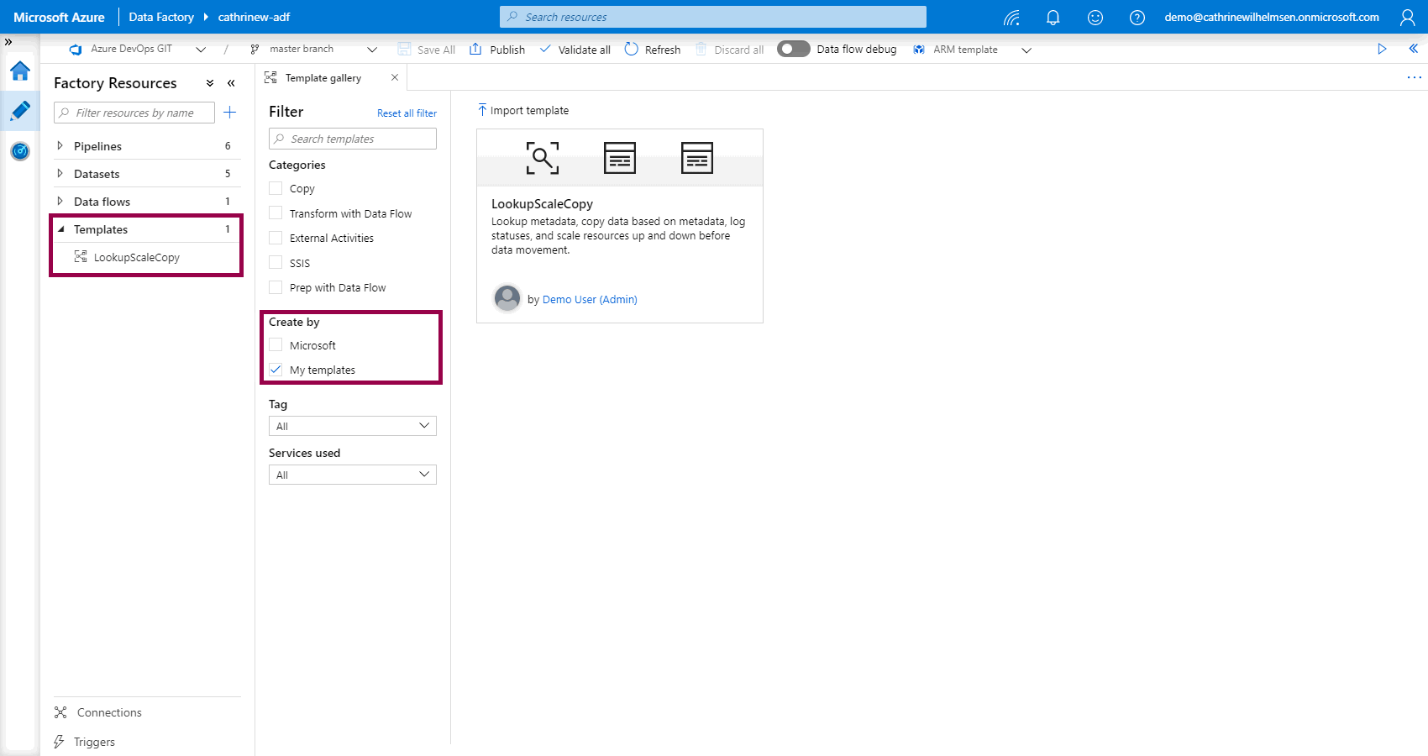
Task: Open the Services used dropdown
Action: 352,475
